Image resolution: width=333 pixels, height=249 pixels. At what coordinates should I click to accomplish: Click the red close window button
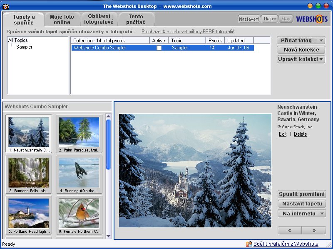click(326, 6)
